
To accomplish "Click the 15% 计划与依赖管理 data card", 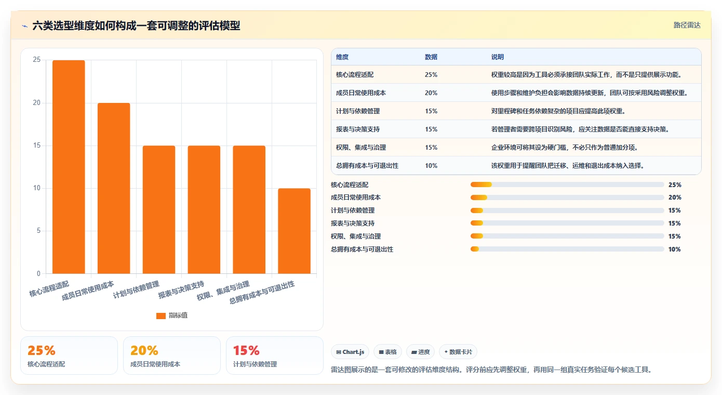I will click(x=275, y=355).
